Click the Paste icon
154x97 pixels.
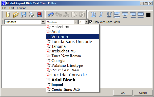(82, 15)
